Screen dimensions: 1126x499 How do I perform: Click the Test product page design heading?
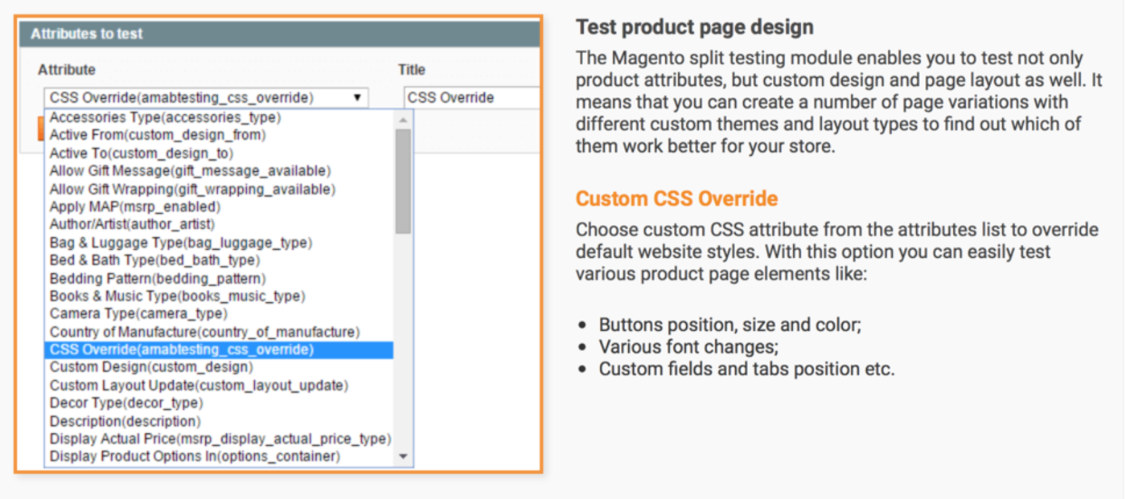(x=695, y=27)
